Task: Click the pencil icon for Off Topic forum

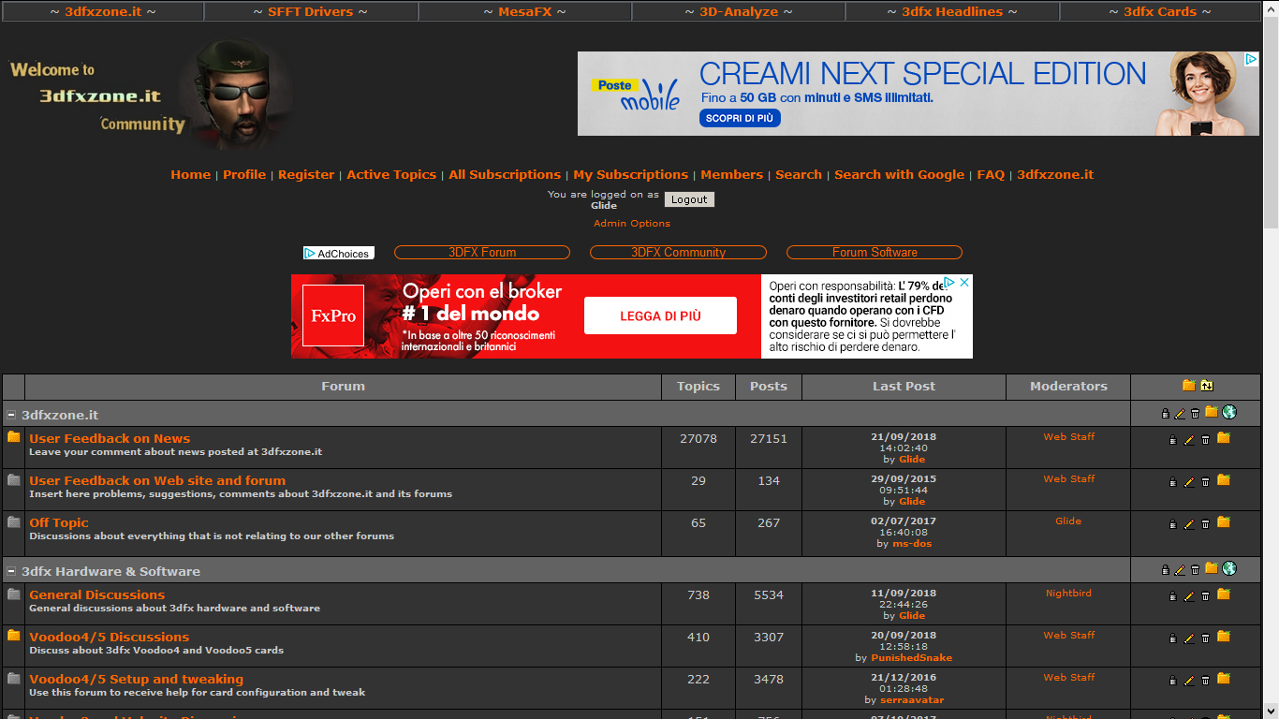Action: pyautogui.click(x=1189, y=524)
